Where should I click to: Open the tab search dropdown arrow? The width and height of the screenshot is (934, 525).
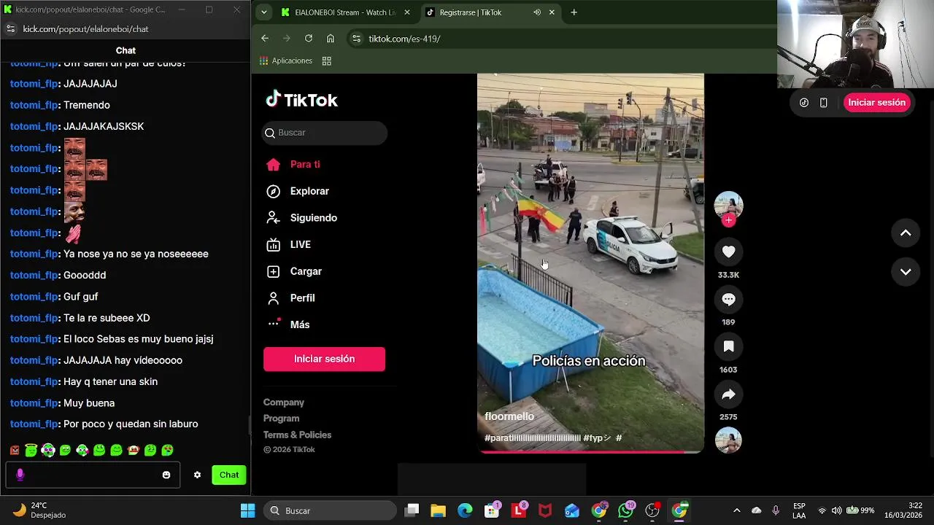tap(263, 12)
